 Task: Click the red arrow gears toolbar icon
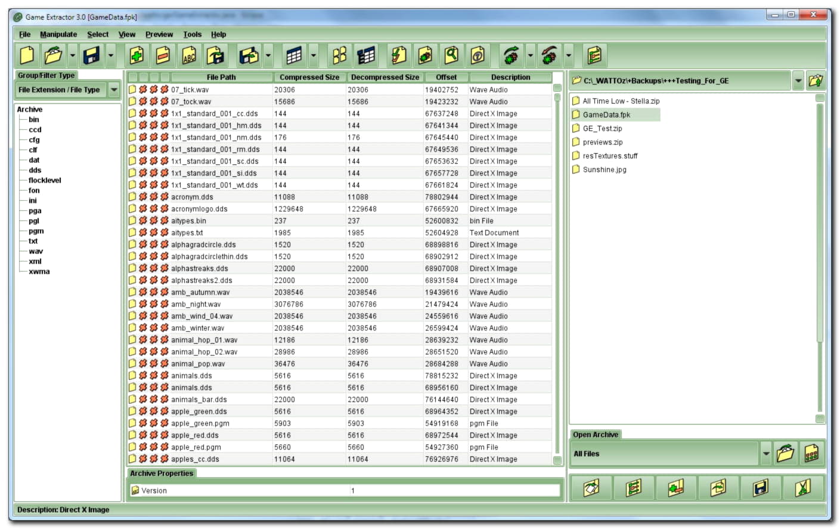pyautogui.click(x=550, y=55)
